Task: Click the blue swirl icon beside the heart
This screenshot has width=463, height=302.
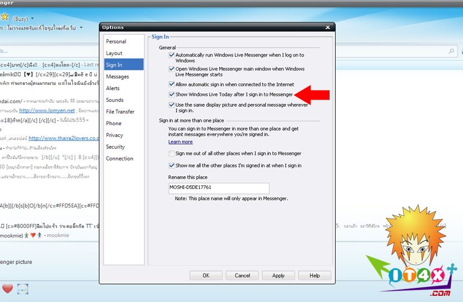Action: pos(22,289)
